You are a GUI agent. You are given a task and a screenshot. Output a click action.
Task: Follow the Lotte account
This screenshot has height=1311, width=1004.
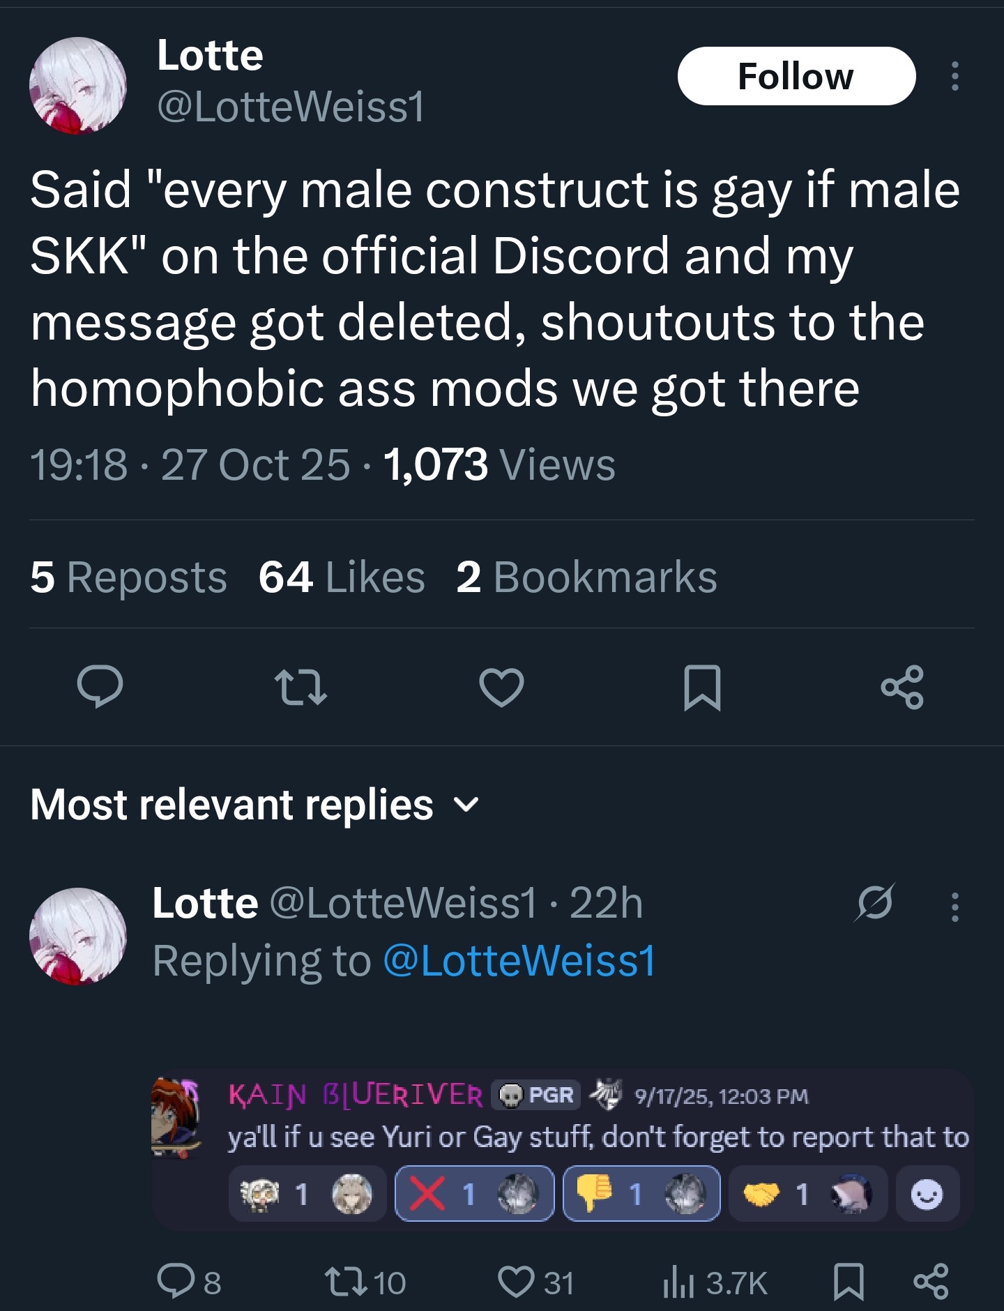[796, 76]
